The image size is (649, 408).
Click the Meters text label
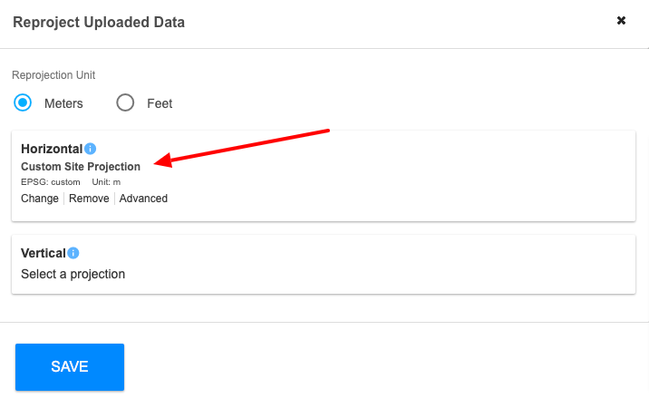(x=63, y=103)
